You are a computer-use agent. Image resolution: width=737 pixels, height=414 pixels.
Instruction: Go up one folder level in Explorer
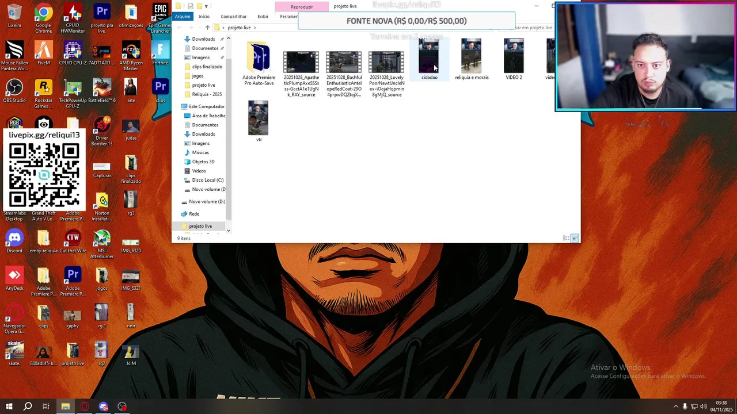point(207,28)
